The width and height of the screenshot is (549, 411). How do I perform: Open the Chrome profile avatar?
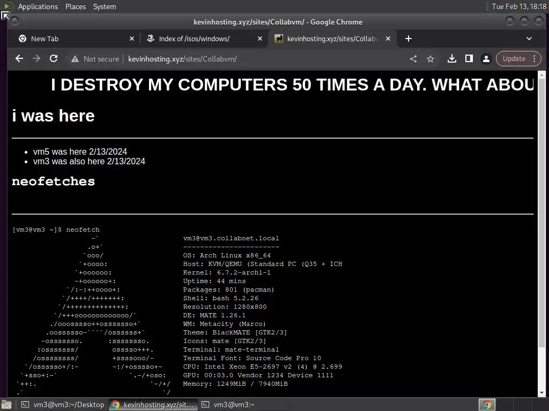click(x=486, y=59)
